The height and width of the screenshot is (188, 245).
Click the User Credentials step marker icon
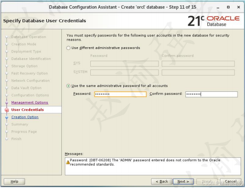point(7,110)
